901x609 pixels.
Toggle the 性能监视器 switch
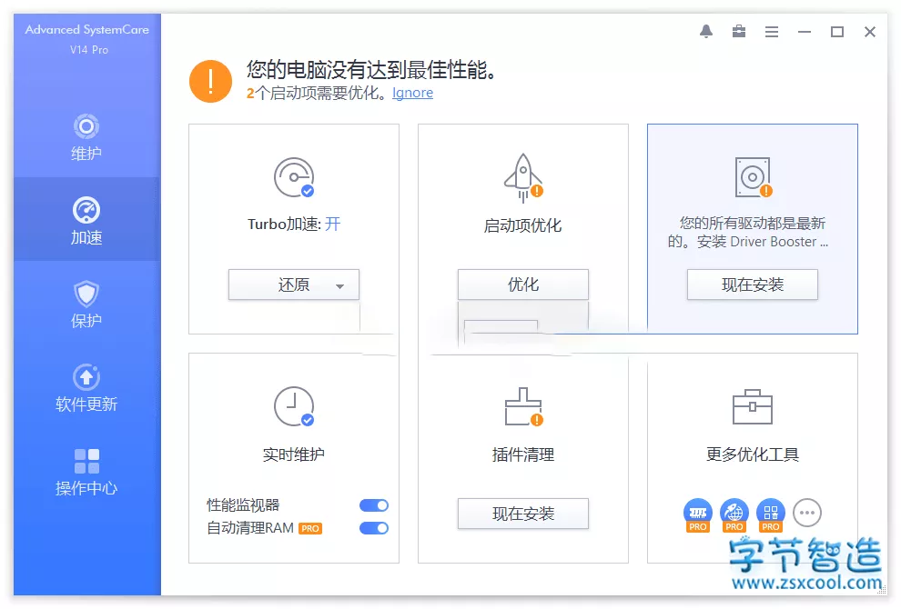tap(374, 505)
